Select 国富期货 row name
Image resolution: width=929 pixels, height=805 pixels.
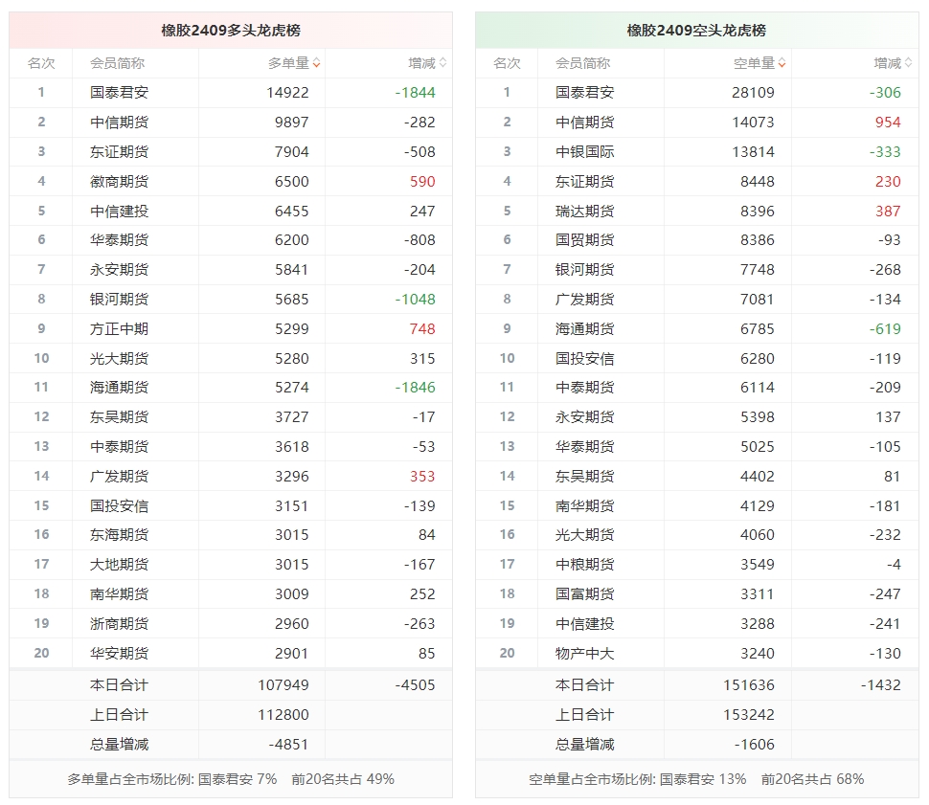[585, 594]
